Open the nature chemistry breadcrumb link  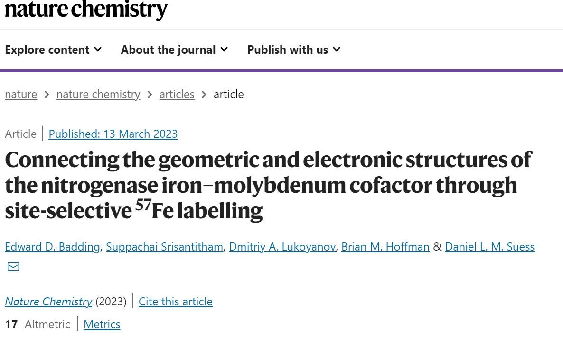coord(98,94)
